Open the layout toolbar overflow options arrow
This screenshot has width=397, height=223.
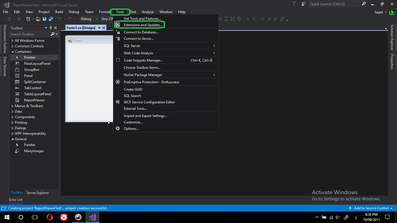click(287, 20)
